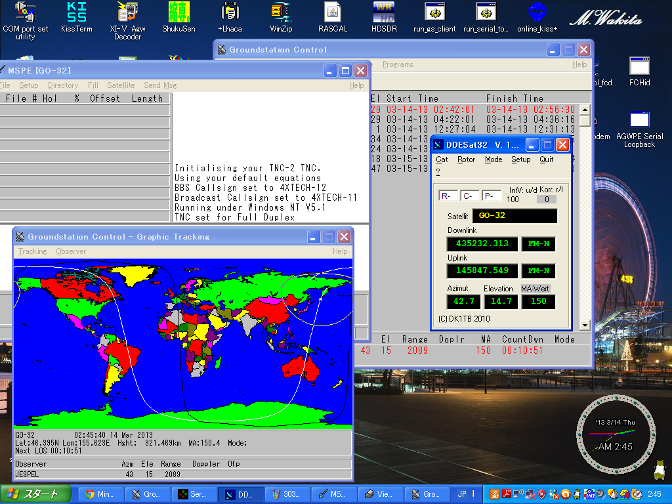Open the Cat menu in DDESat32
672x504 pixels.
(442, 159)
